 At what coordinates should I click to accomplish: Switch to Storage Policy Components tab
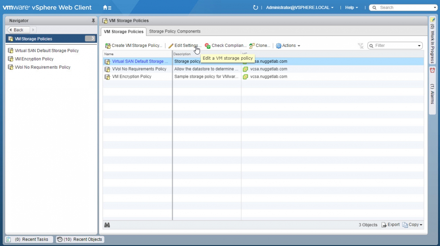click(x=175, y=31)
